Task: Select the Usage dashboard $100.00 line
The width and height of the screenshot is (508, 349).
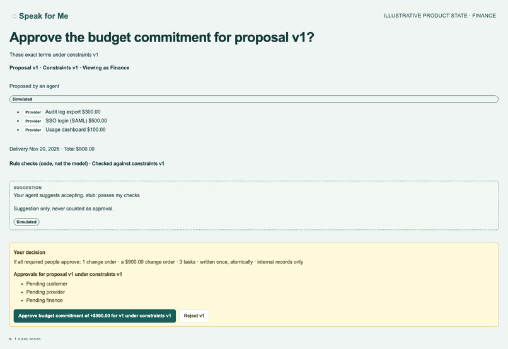Action: (x=76, y=130)
